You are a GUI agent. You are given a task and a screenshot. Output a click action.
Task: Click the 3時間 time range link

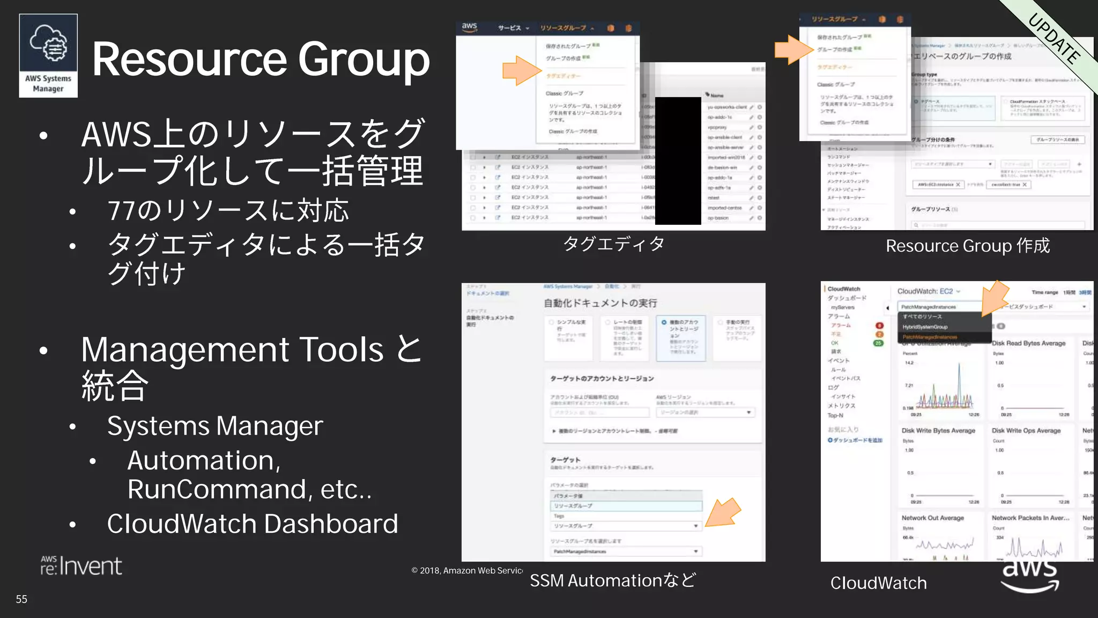coord(1086,292)
